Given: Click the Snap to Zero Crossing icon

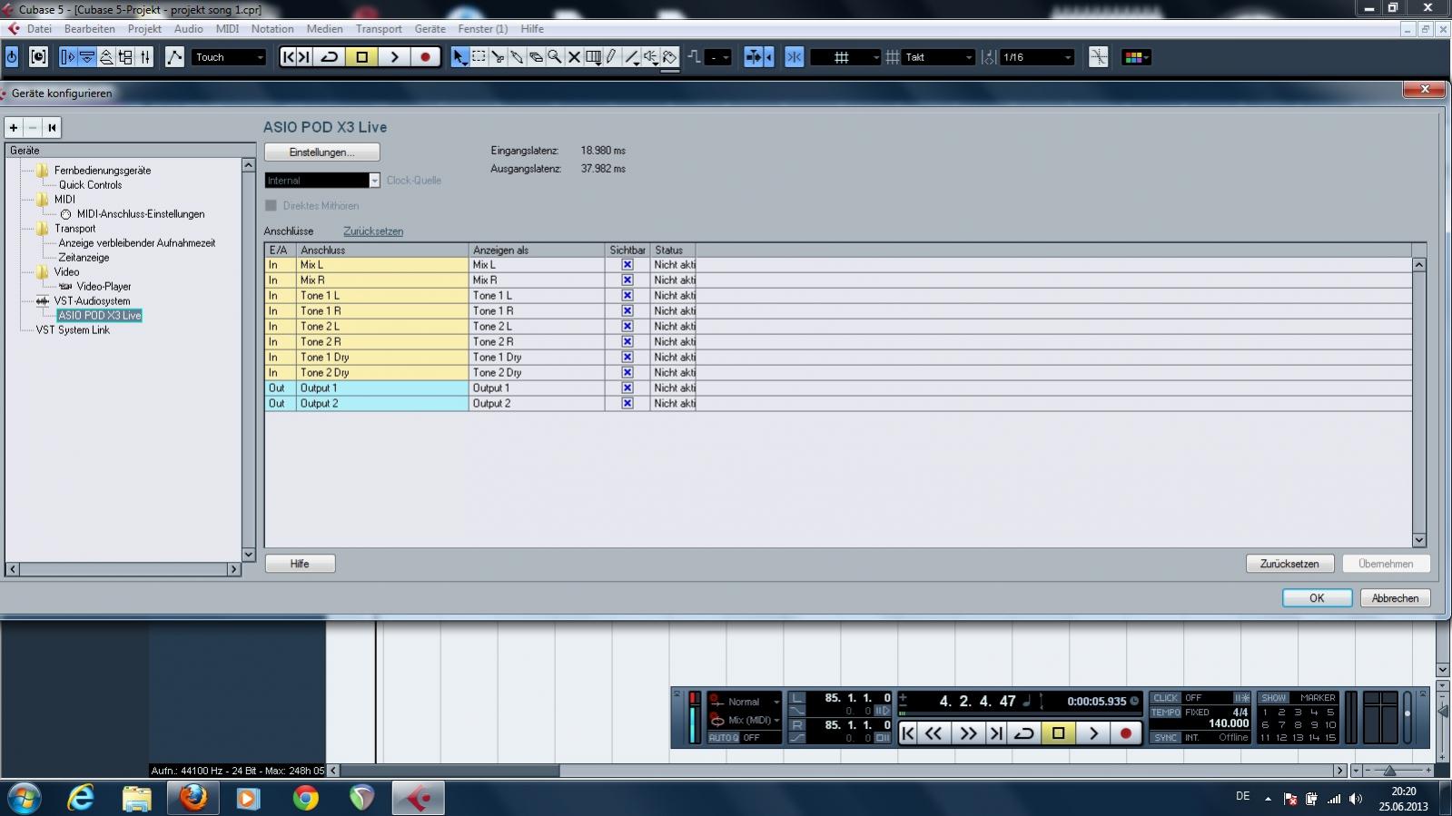Looking at the screenshot, I should 1098,57.
